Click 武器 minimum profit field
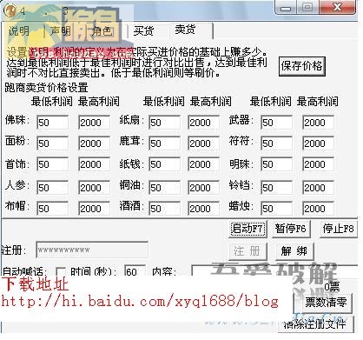The width and height of the screenshot is (363, 340). tap(276, 123)
